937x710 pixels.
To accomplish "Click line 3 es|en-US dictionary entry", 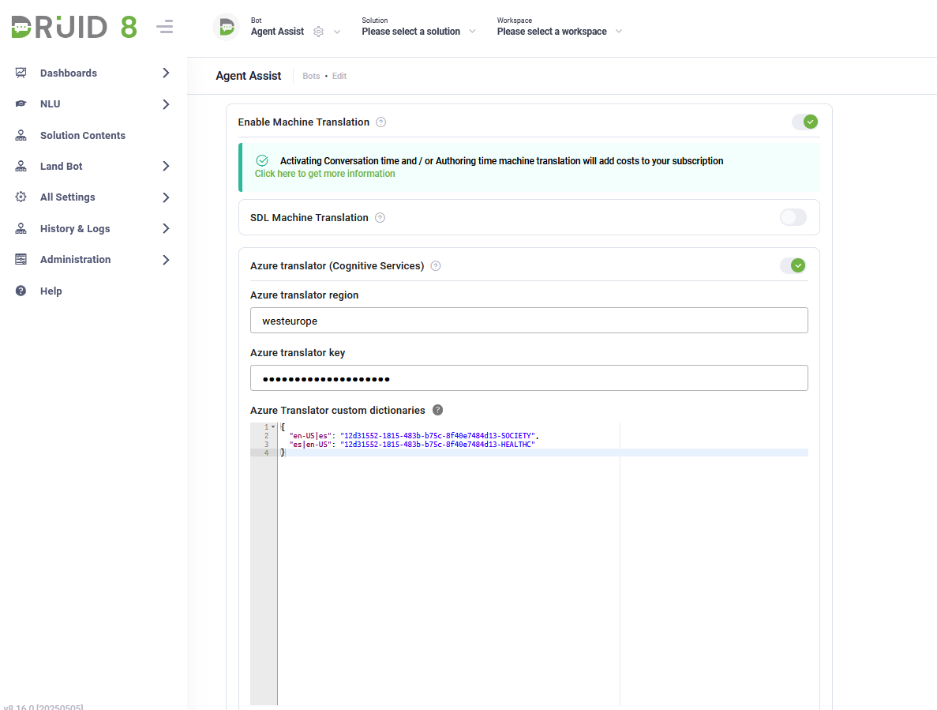I will (412, 444).
